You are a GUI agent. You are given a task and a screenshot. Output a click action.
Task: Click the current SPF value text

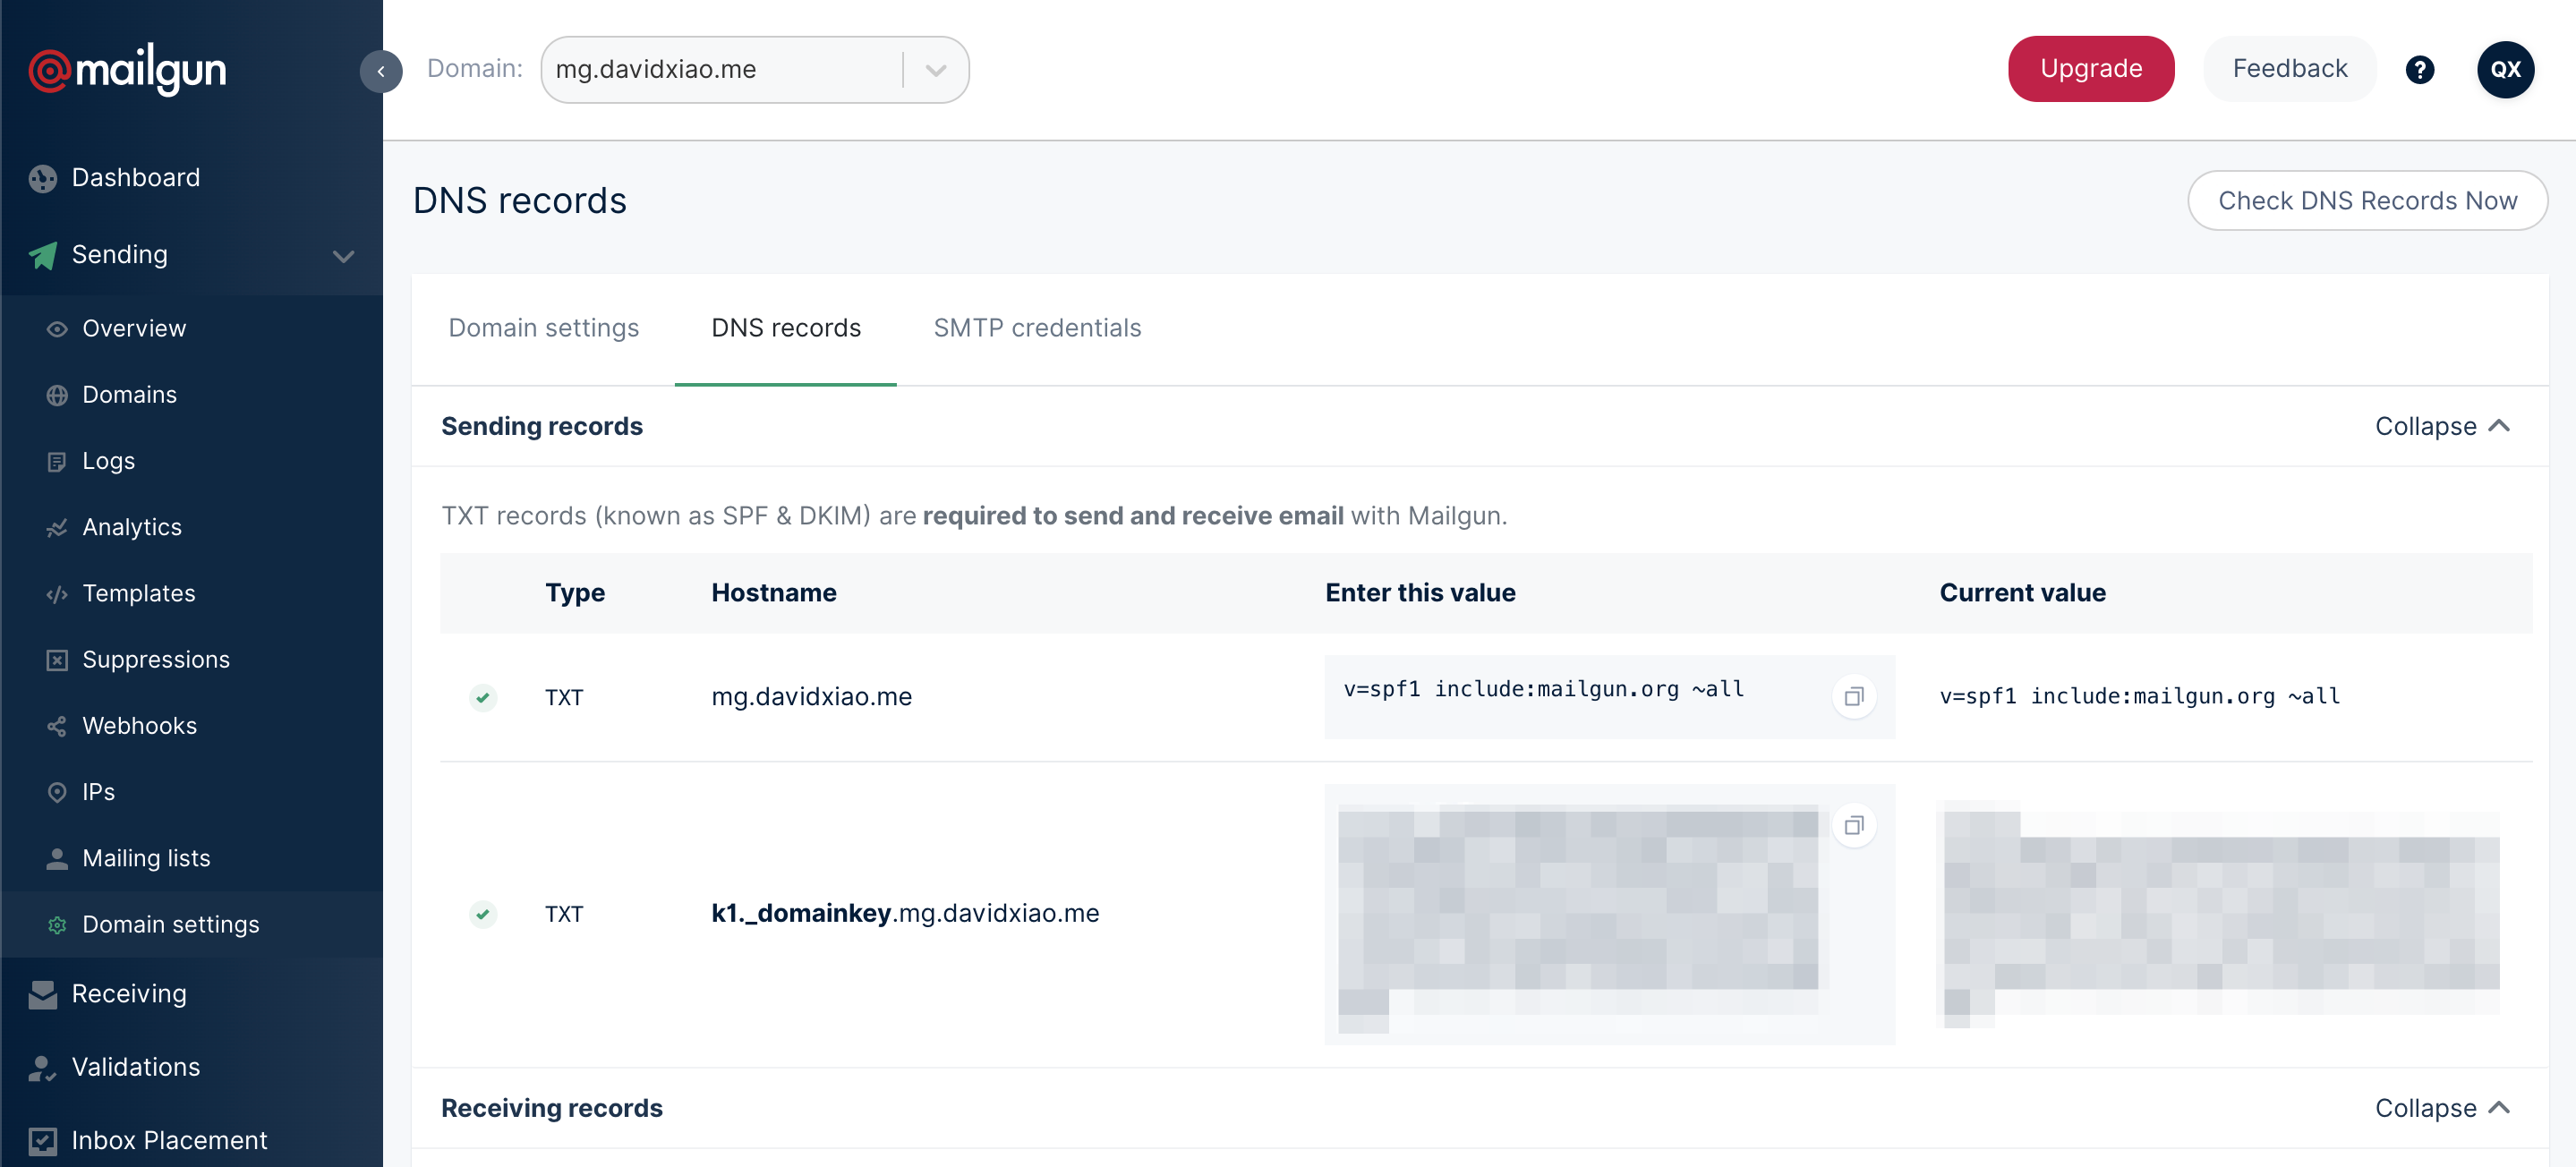point(2139,697)
